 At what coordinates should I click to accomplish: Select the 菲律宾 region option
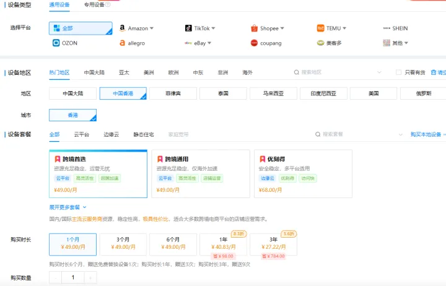pos(173,93)
